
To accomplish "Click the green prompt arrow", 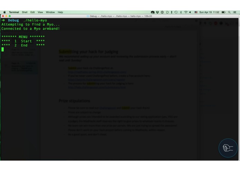I will click(x=3, y=20).
